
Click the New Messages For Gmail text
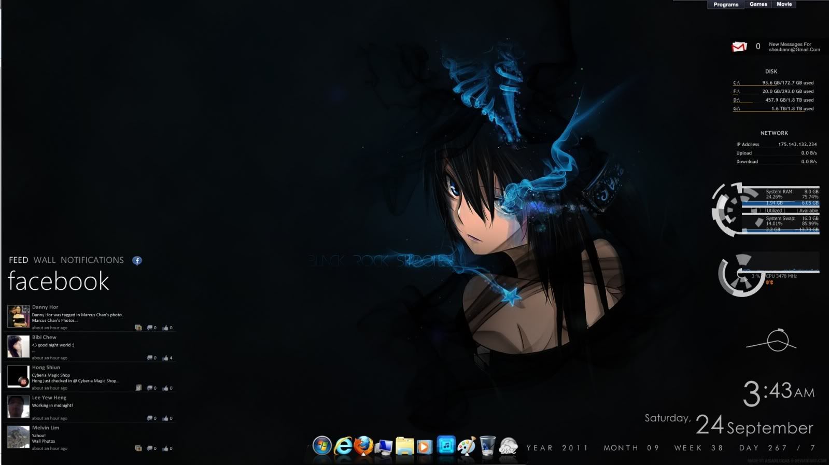click(794, 47)
